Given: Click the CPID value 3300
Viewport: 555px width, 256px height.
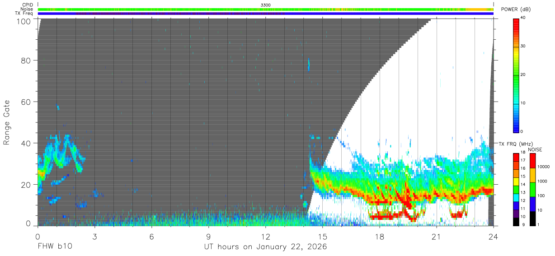Looking at the screenshot, I should pyautogui.click(x=266, y=5).
